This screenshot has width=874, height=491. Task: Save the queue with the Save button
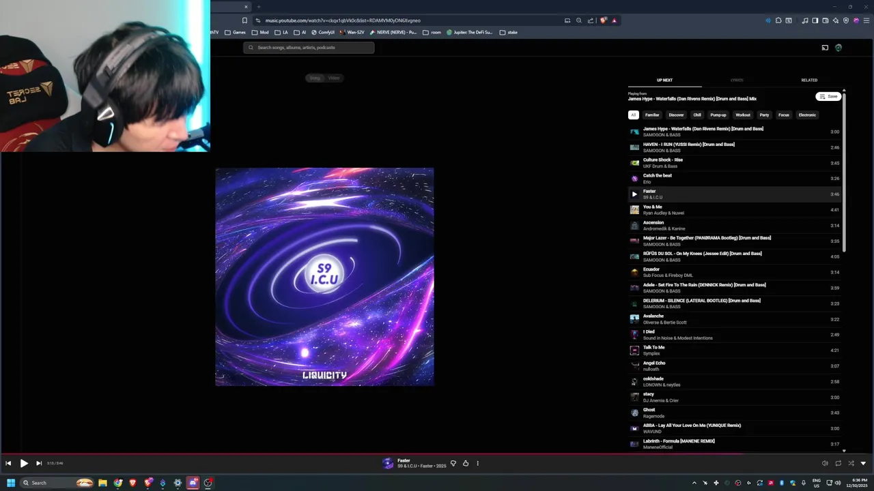[828, 96]
